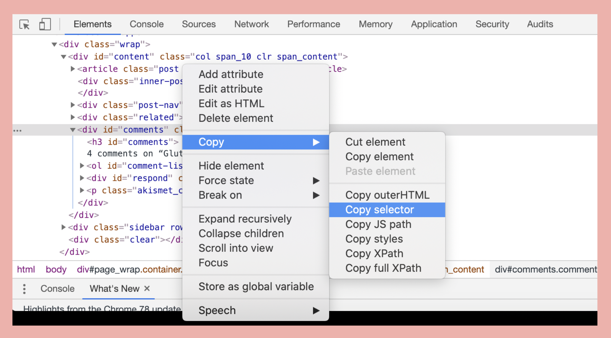Click Delete element in the context menu
Viewport: 611px width, 338px height.
236,118
